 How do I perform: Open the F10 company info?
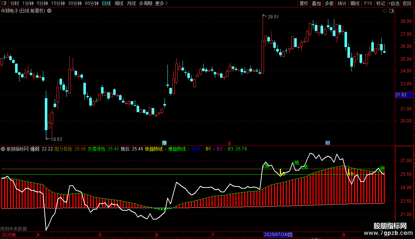pos(368,3)
